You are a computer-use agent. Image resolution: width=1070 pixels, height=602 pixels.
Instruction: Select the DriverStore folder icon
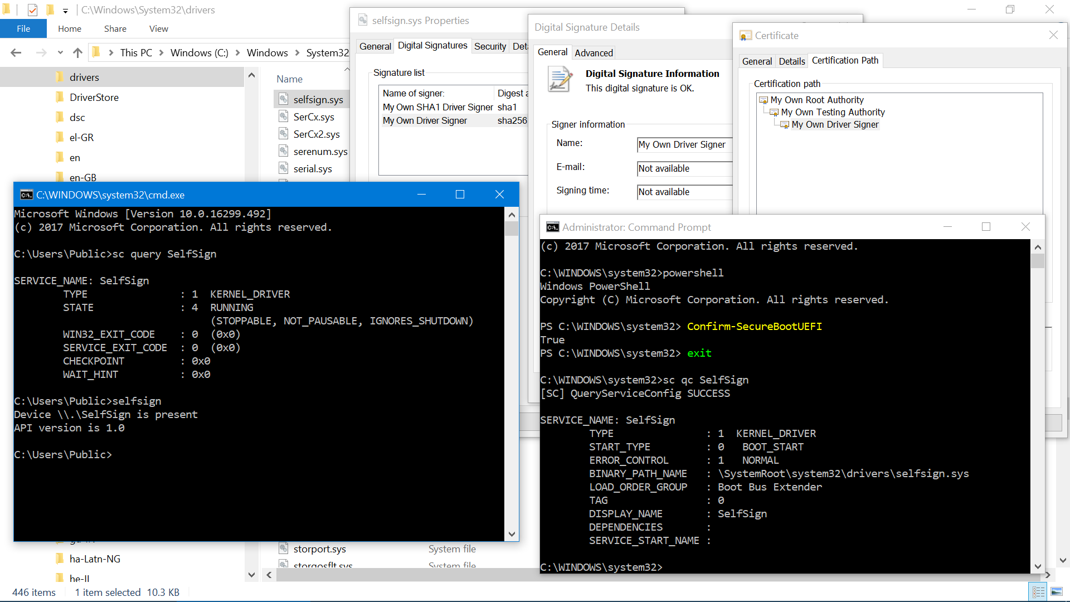(x=60, y=98)
